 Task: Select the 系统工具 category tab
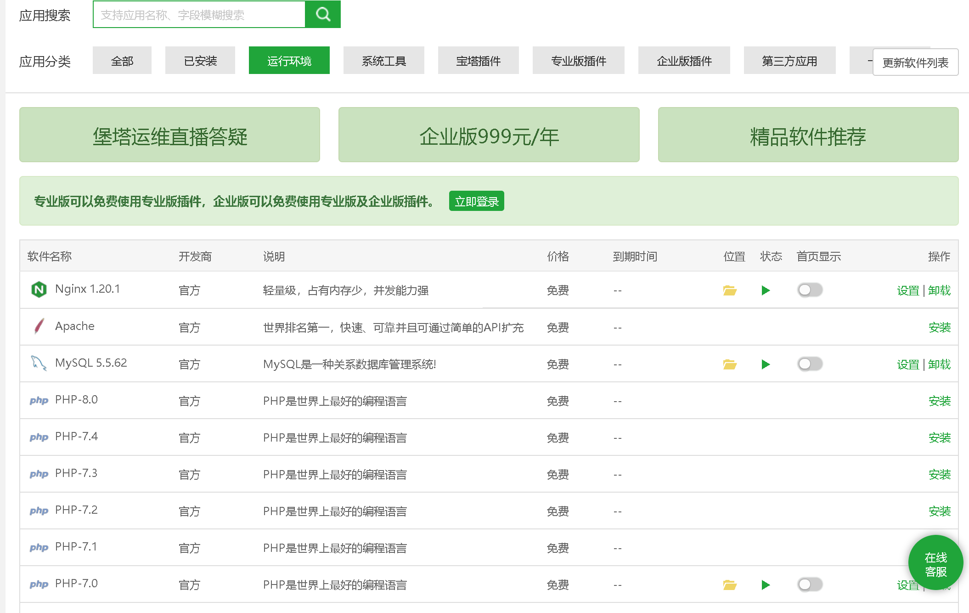pyautogui.click(x=384, y=60)
